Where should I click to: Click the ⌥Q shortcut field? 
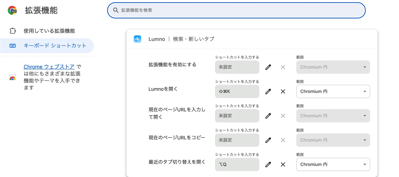[x=237, y=165]
